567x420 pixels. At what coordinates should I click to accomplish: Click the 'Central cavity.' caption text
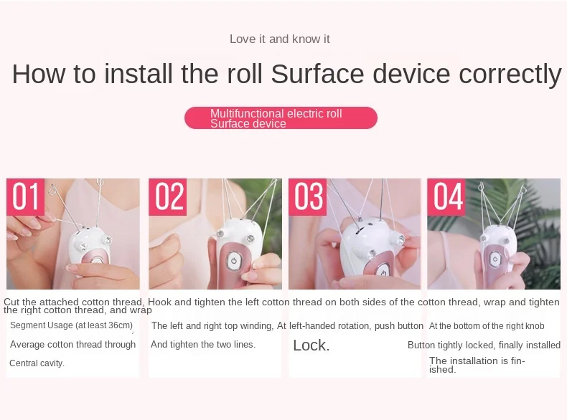coord(37,363)
